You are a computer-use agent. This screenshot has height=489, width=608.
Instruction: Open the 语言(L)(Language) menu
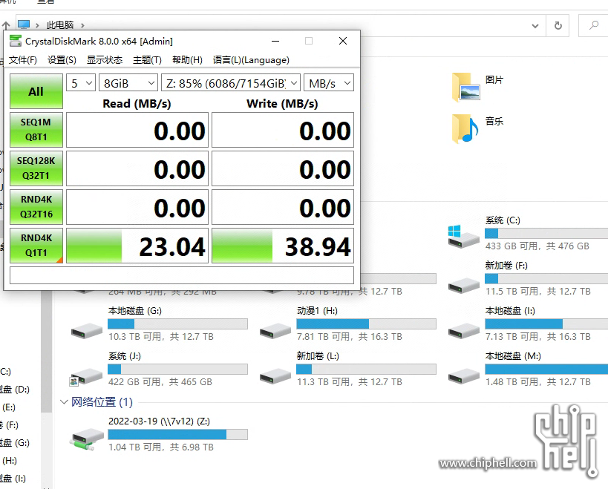(251, 60)
